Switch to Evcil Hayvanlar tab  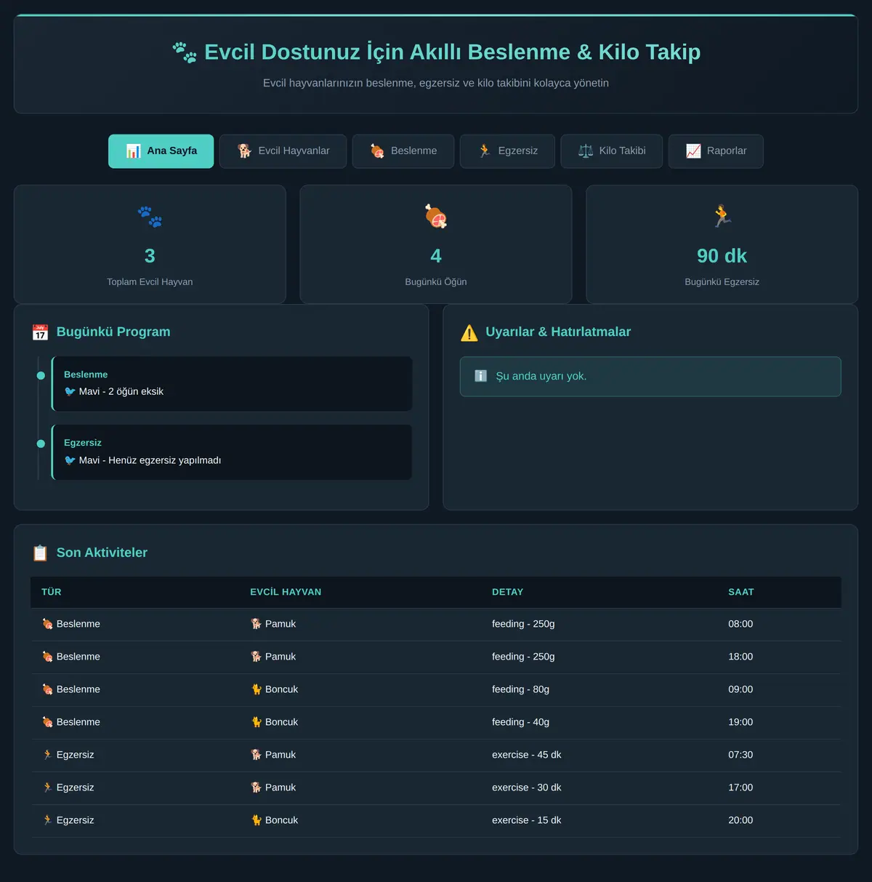tap(283, 151)
